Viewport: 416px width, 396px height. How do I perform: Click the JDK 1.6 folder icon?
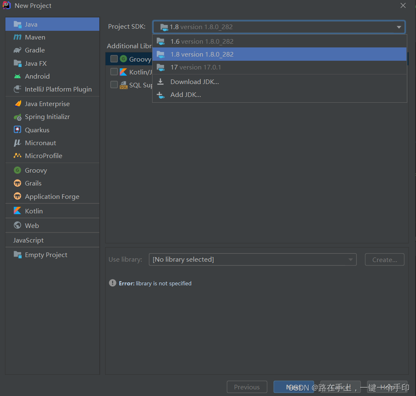pyautogui.click(x=161, y=42)
